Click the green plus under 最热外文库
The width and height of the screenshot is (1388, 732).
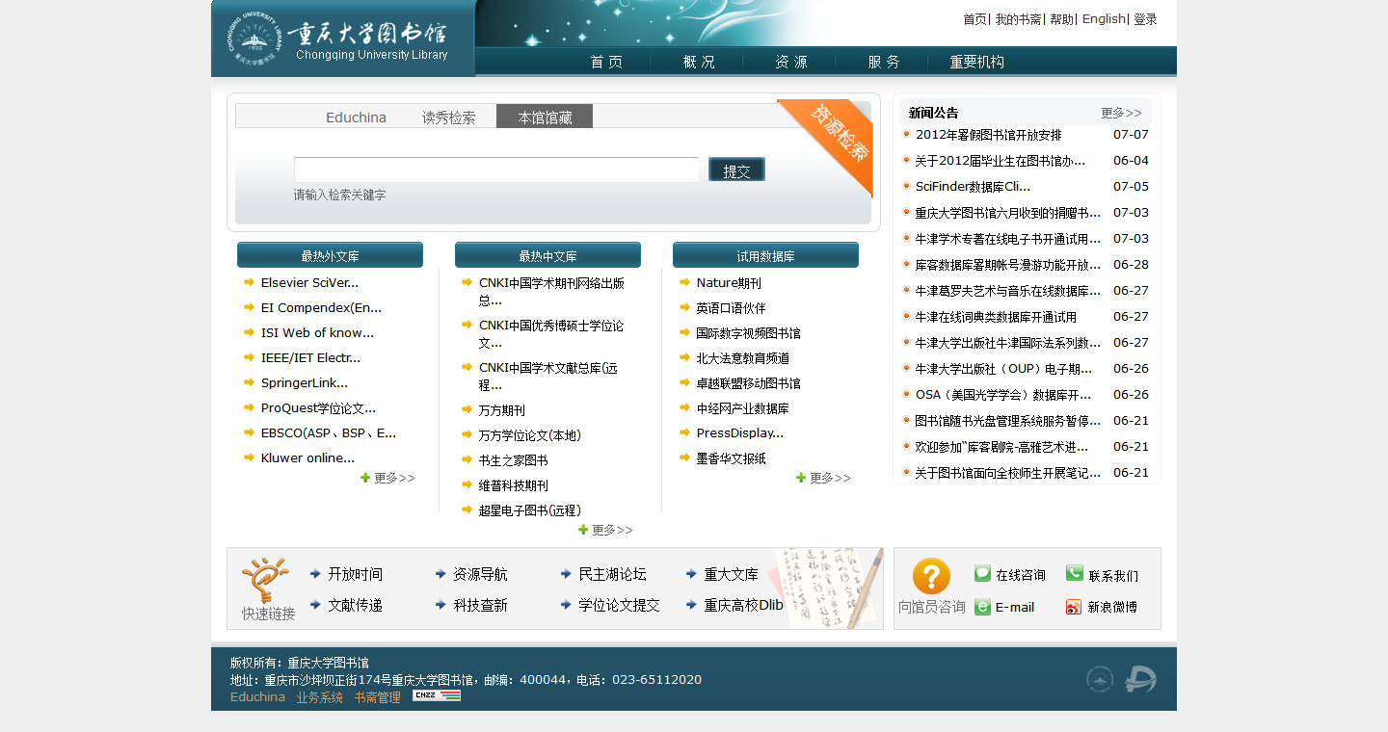365,478
